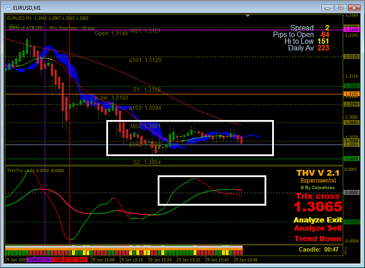
Task: Click the large red 1.3065 price readout
Action: (318, 207)
